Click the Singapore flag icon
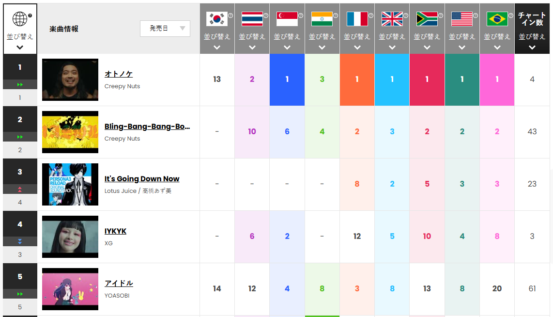553x317 pixels. click(287, 19)
